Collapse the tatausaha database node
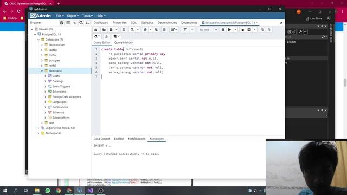This screenshot has width=347, height=195. 42,71
